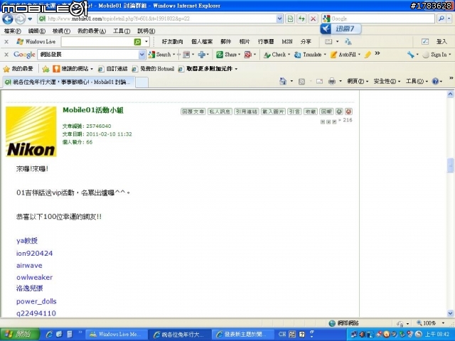Click the Read mail icon in command bar
Viewport: 455px width, 341px height.
point(319,82)
